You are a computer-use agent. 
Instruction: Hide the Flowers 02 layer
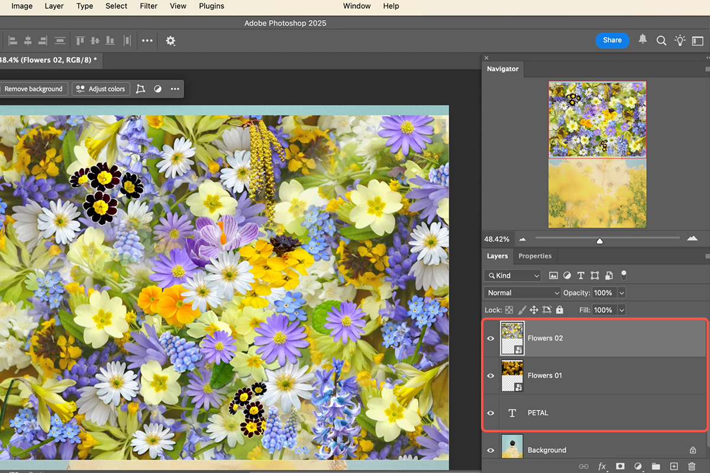tap(490, 338)
